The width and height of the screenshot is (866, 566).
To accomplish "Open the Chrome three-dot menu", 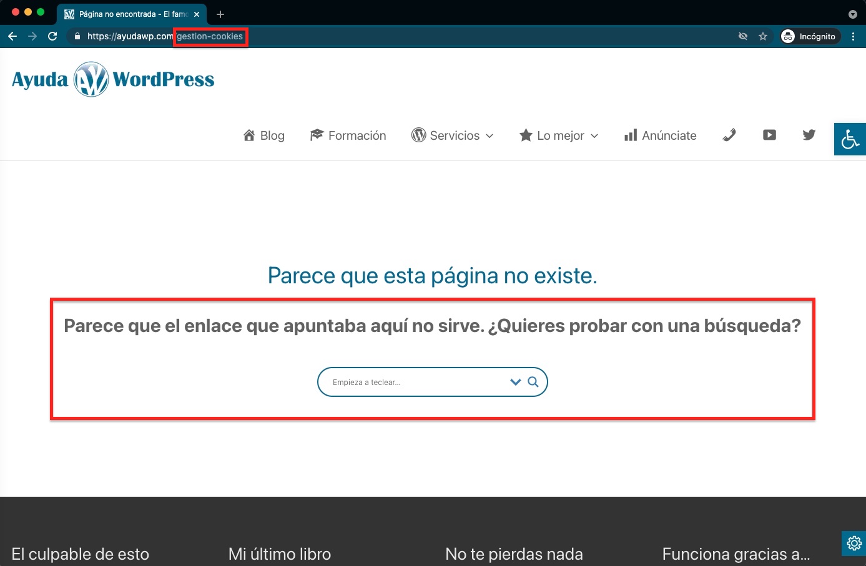I will click(853, 37).
